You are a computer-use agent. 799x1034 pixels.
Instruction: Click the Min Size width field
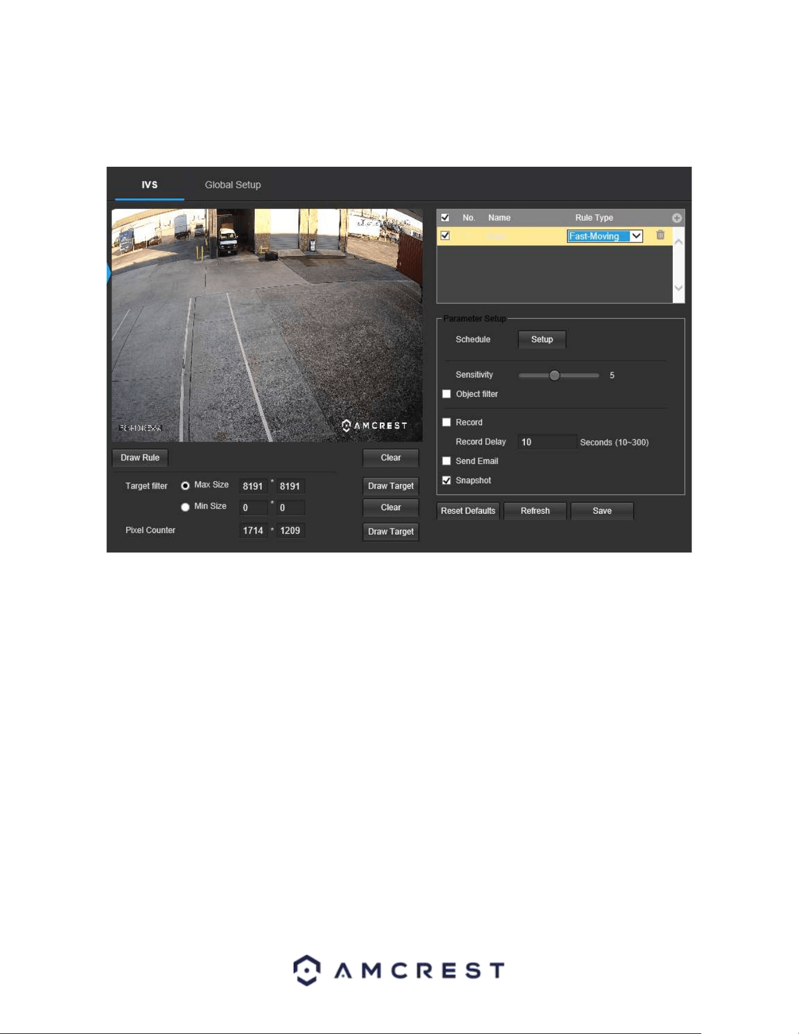click(254, 507)
